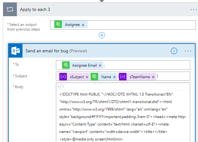Open Apply to each 3 ellipsis menu

(194, 9)
